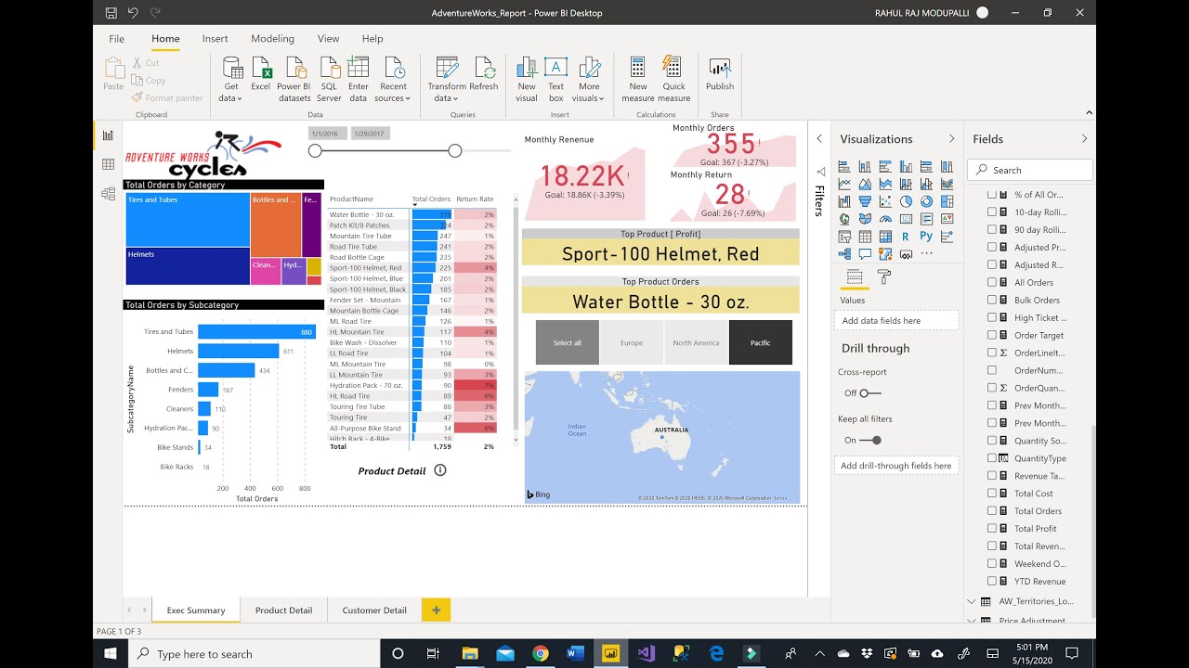Check the Total Profit field
The height and width of the screenshot is (668, 1189).
992,529
